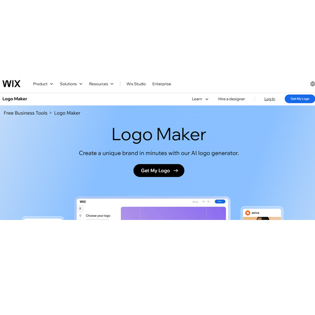Click the small Wix logo in editor preview
Screen dimensions: 315x315
pyautogui.click(x=83, y=202)
